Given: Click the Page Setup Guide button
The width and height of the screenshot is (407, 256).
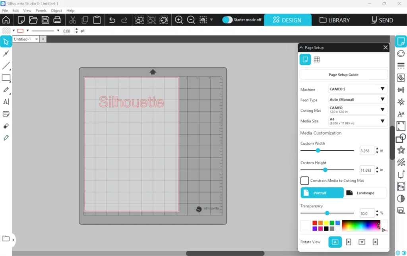Looking at the screenshot, I should (x=343, y=75).
